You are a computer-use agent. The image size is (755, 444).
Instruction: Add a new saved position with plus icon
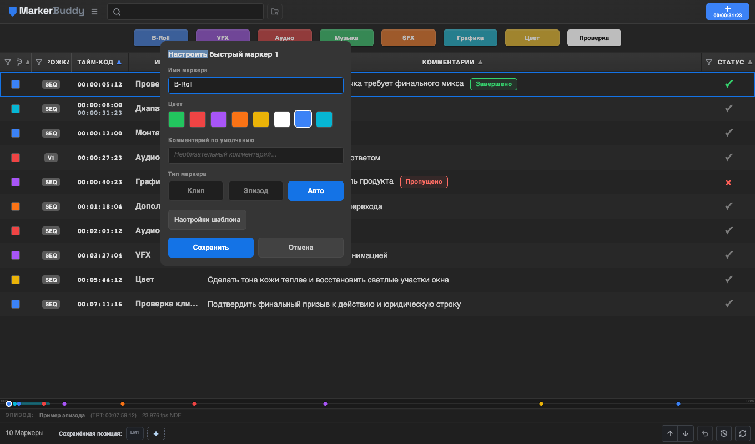pos(156,433)
